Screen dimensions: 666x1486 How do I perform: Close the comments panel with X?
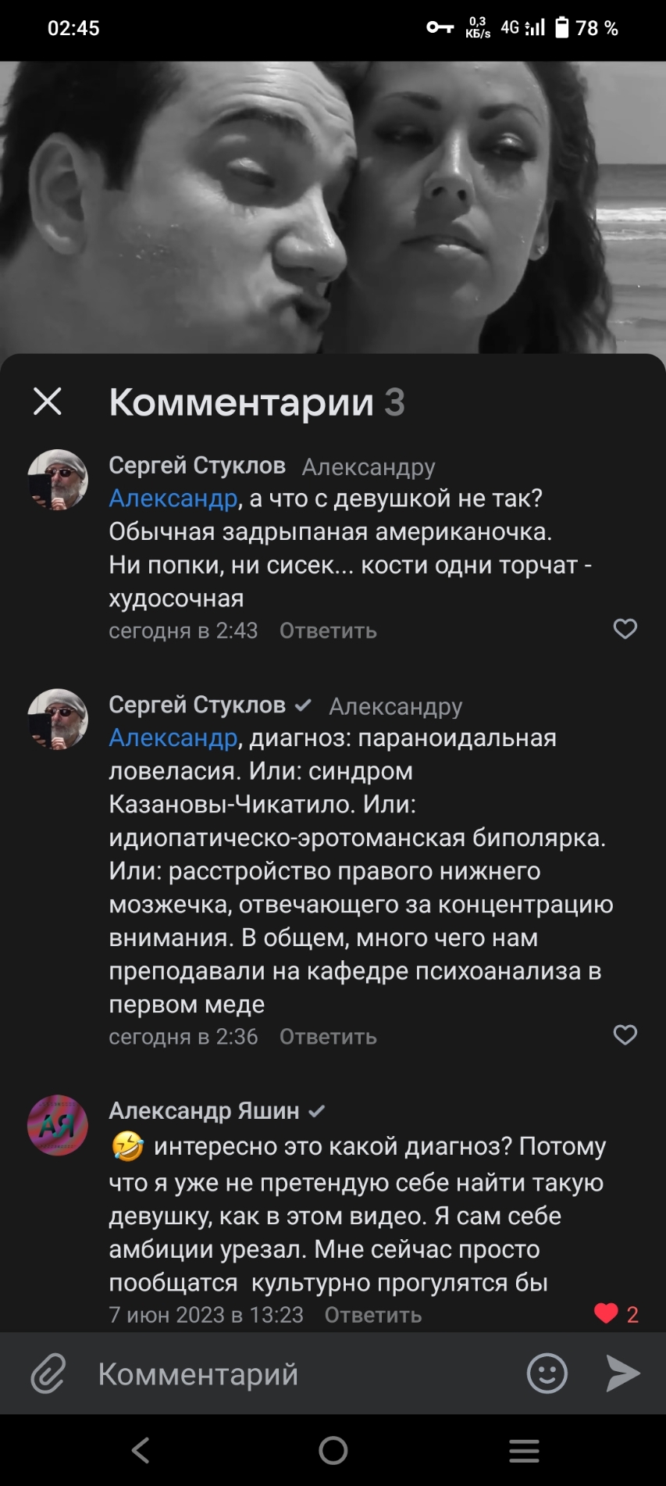48,402
